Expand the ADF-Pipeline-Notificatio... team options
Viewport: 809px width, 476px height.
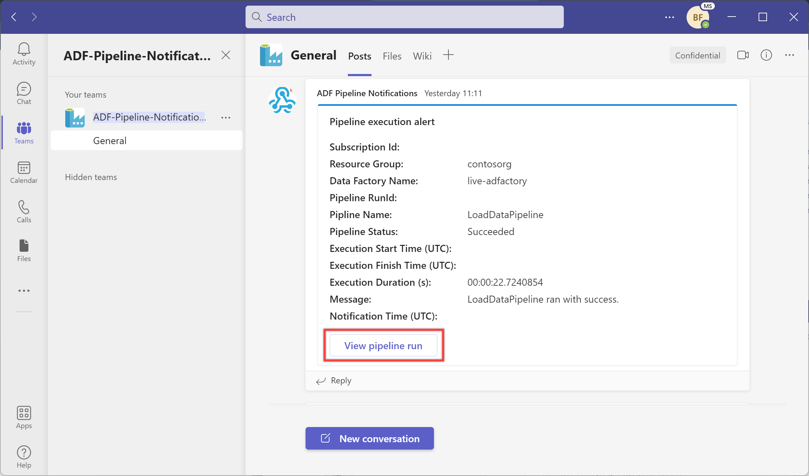point(227,117)
